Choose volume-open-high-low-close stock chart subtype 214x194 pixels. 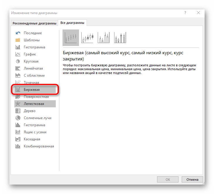tap(120, 37)
